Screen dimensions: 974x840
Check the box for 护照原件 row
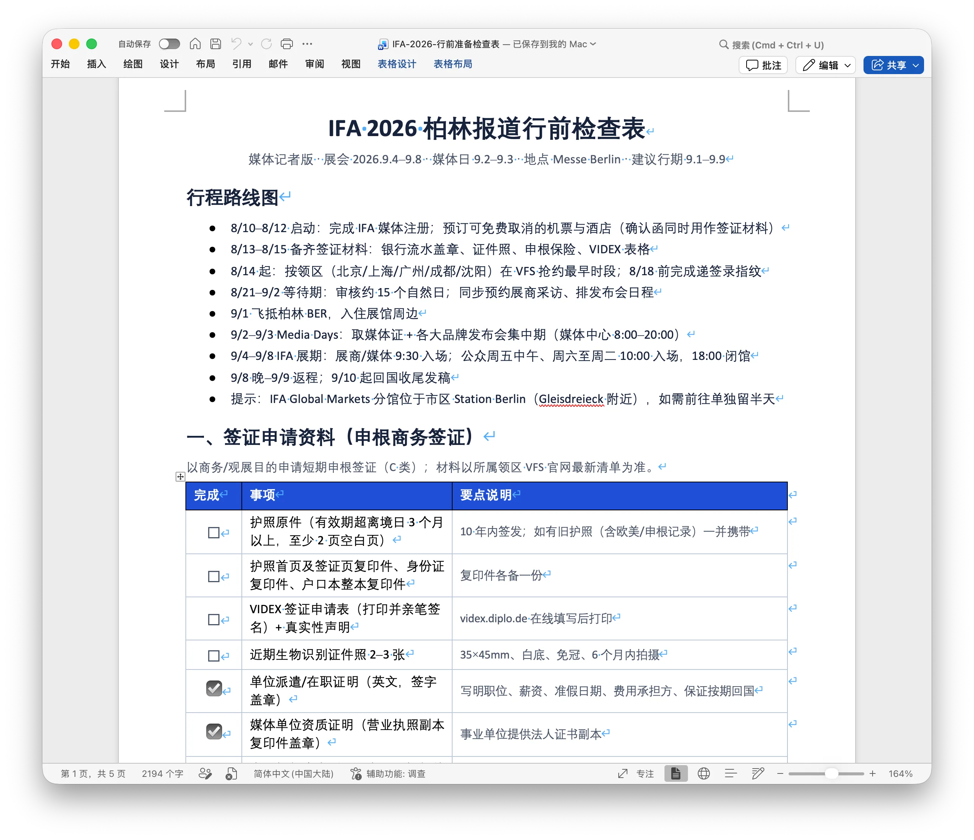[x=214, y=532]
